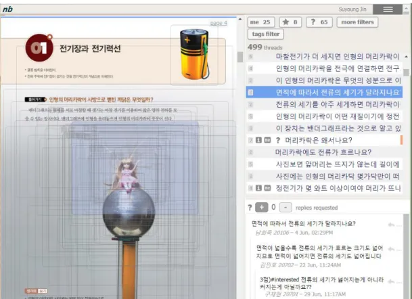Click the timestamp '29 Jun, 11:17AM'

pos(325,294)
